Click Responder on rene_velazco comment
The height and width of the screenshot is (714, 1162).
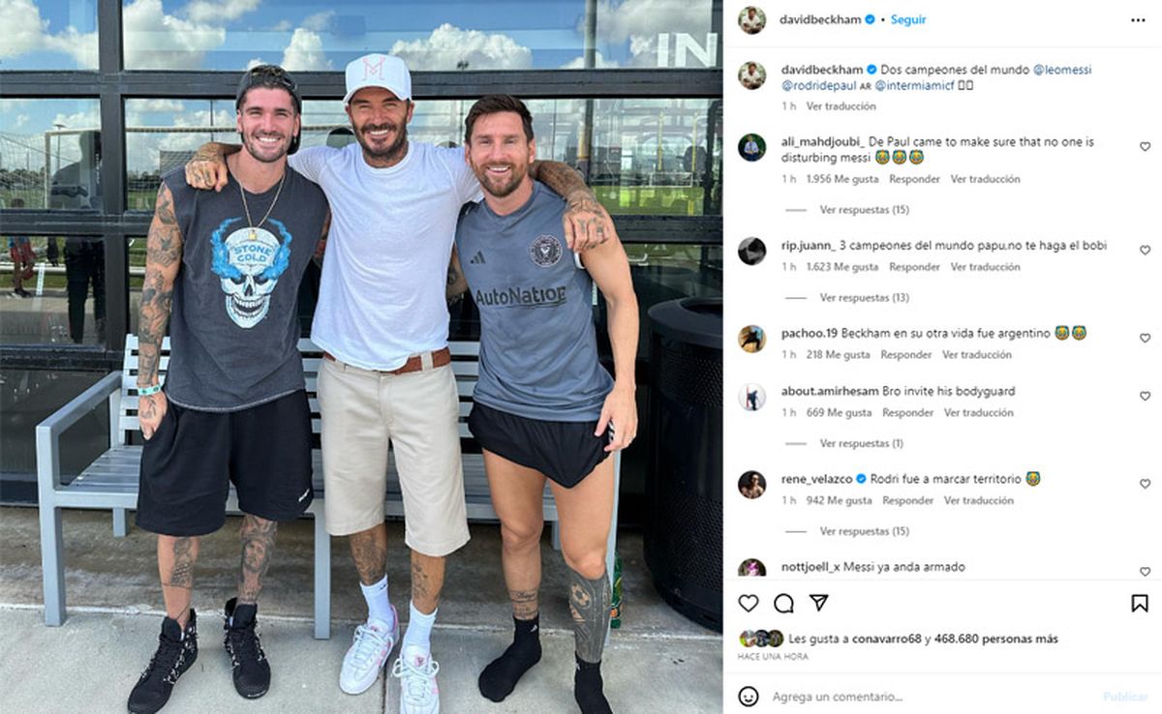click(908, 500)
